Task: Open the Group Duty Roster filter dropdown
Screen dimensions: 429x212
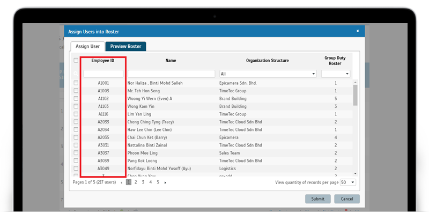Action: (x=336, y=74)
